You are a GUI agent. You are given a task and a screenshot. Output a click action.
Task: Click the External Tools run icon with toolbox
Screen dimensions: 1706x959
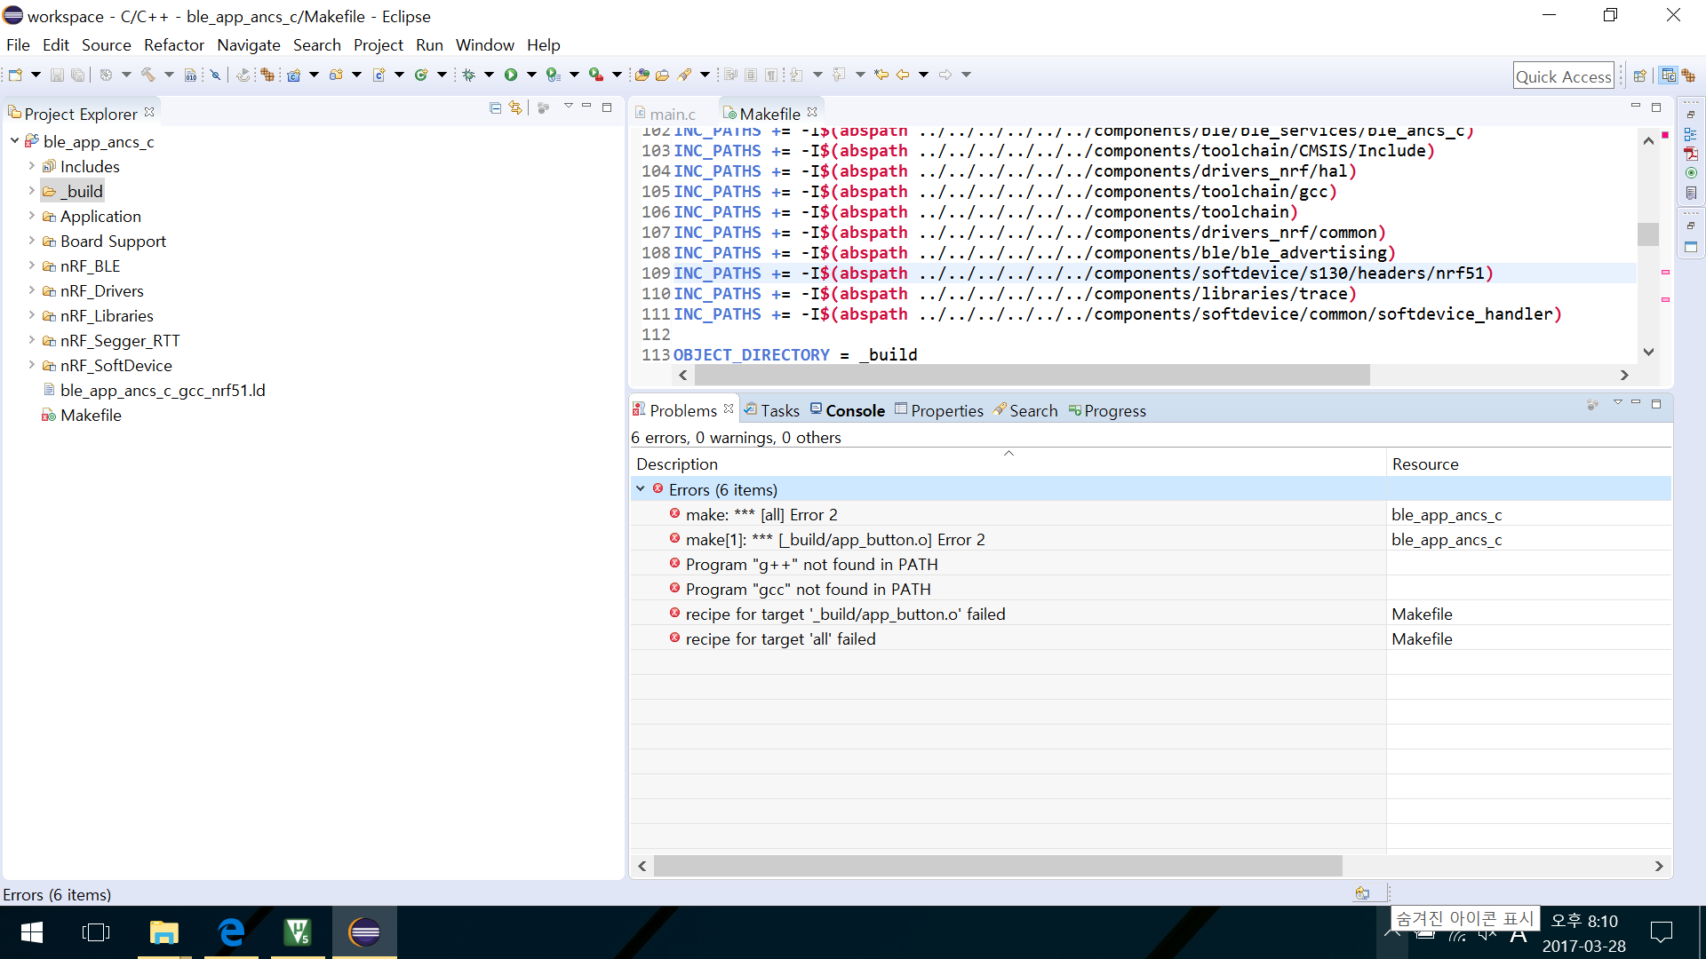tap(596, 75)
